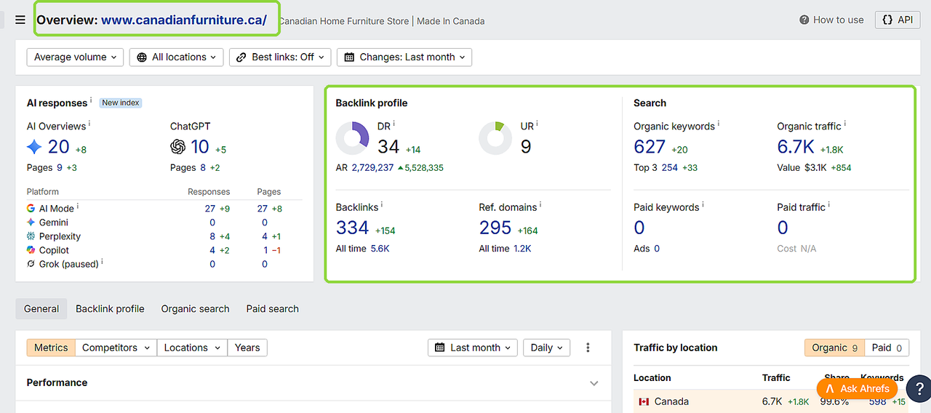The image size is (931, 413).
Task: Click the New index badge
Action: (x=121, y=103)
